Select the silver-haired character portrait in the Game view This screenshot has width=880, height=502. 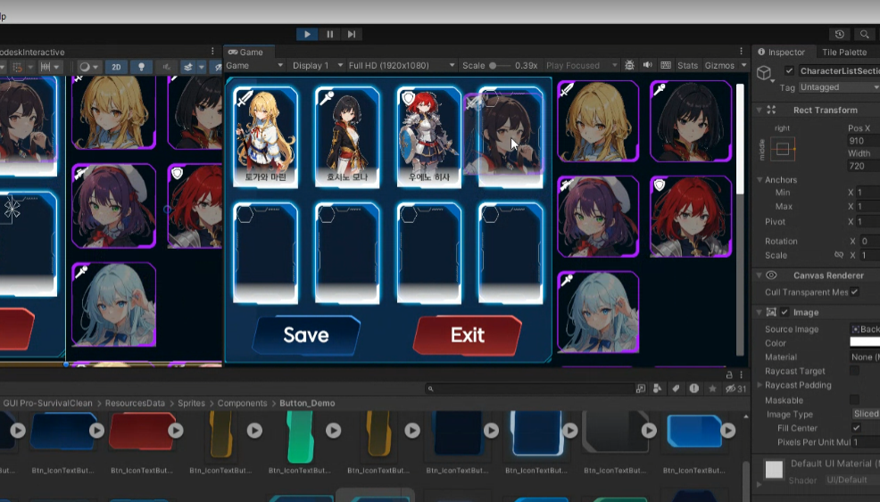(598, 312)
